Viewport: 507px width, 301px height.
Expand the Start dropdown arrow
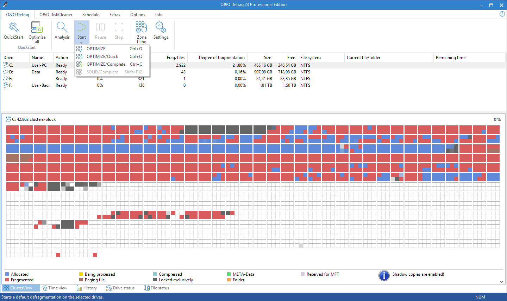81,43
